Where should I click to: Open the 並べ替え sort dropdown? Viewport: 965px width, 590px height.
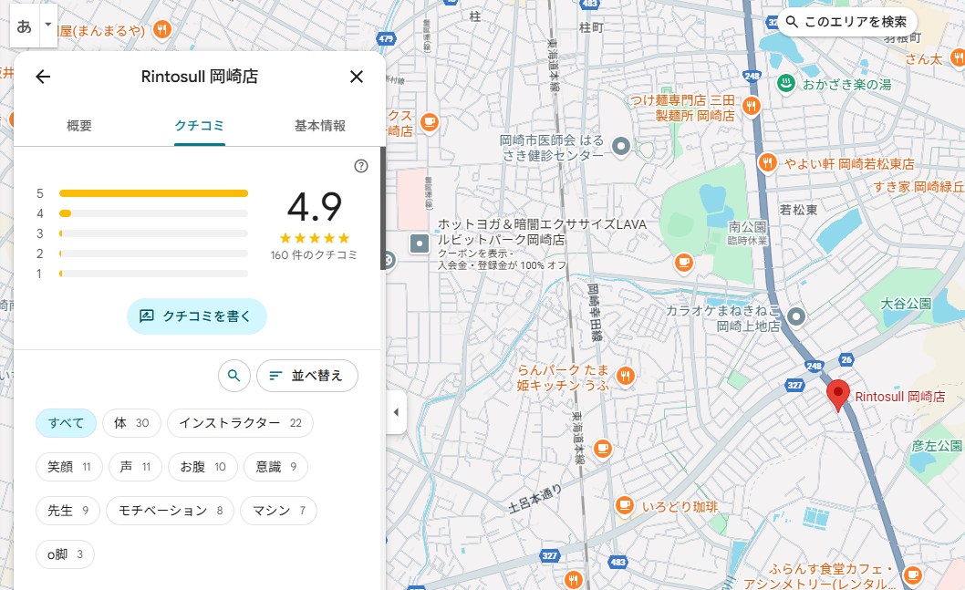tap(306, 375)
